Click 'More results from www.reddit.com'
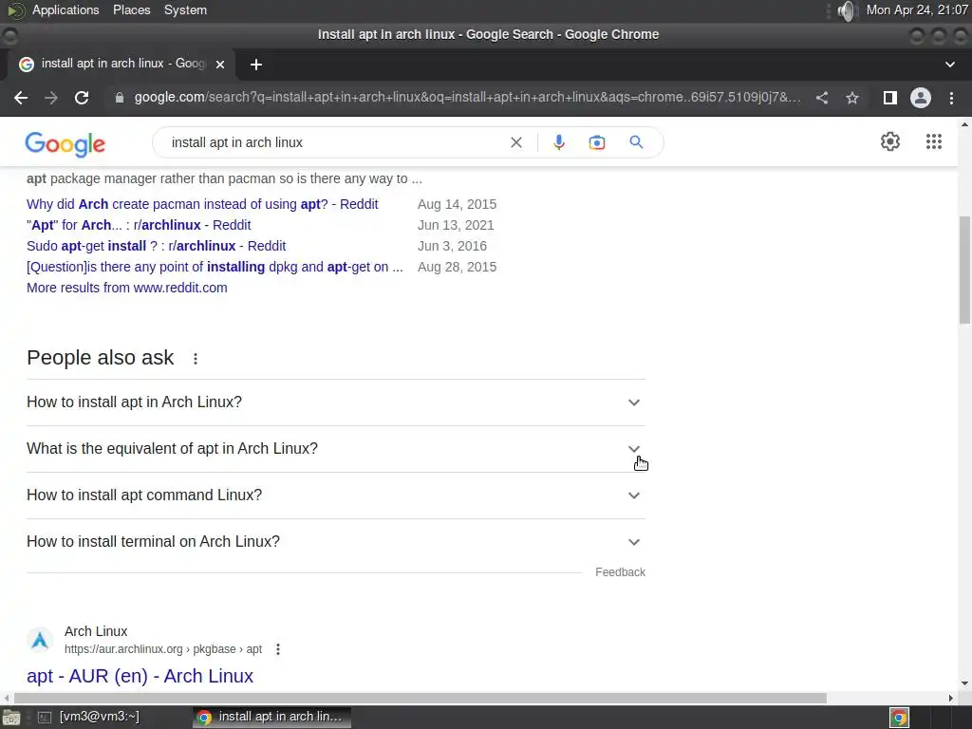Image resolution: width=972 pixels, height=729 pixels. [127, 288]
